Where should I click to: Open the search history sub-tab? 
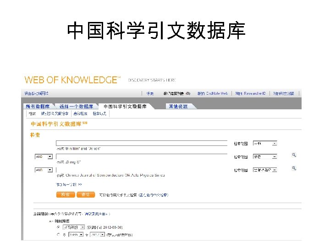(100, 113)
